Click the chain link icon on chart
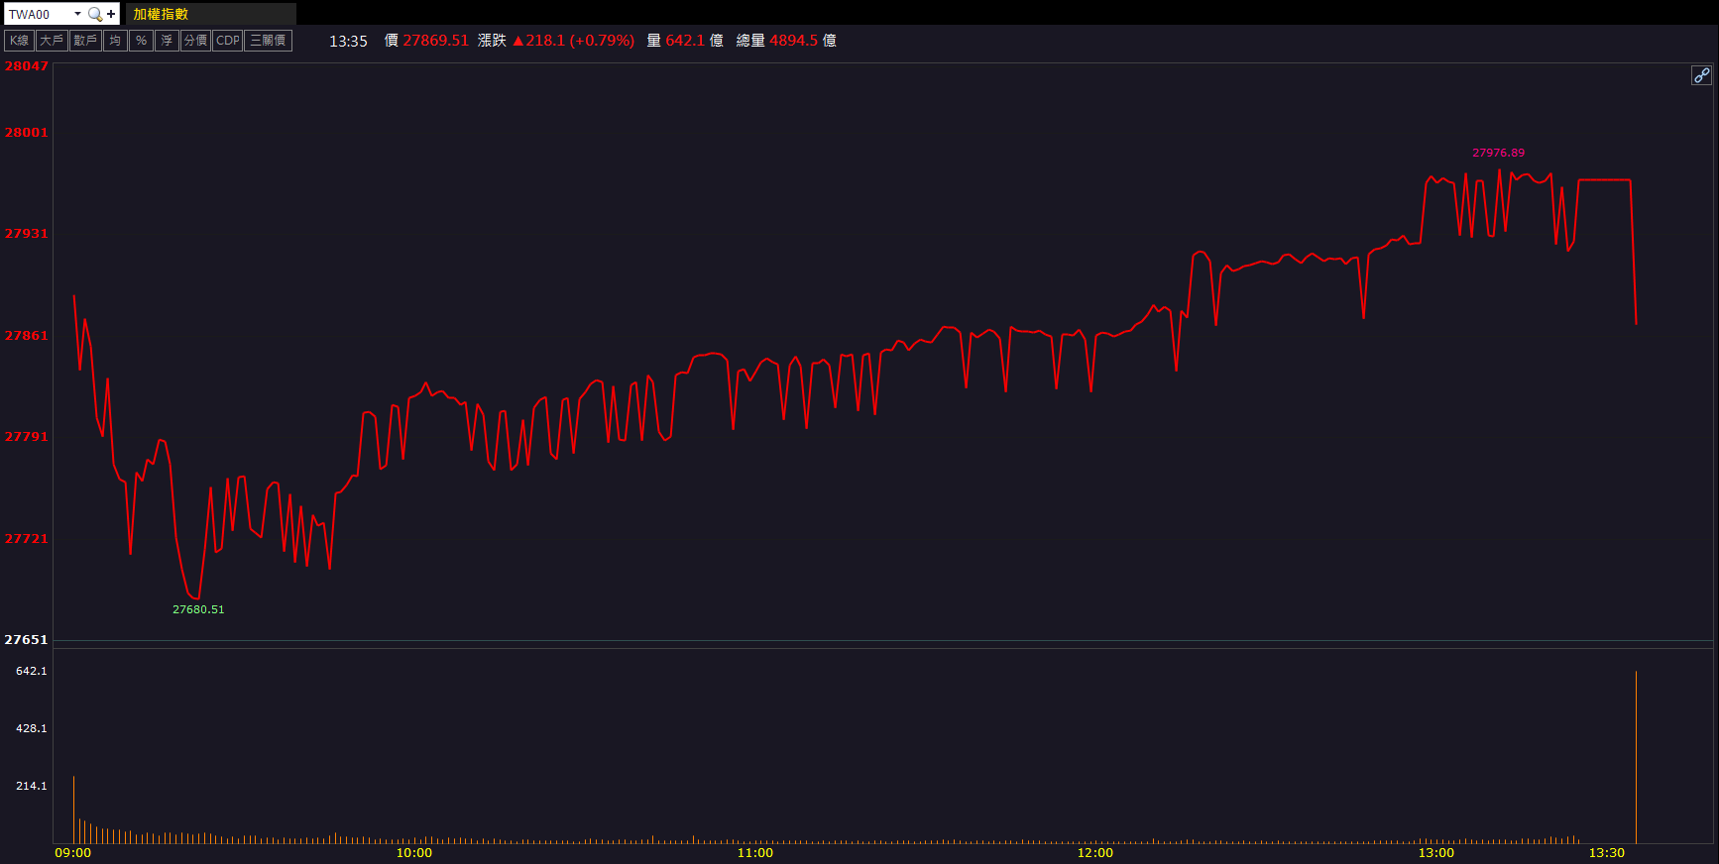This screenshot has height=864, width=1719. tap(1701, 75)
